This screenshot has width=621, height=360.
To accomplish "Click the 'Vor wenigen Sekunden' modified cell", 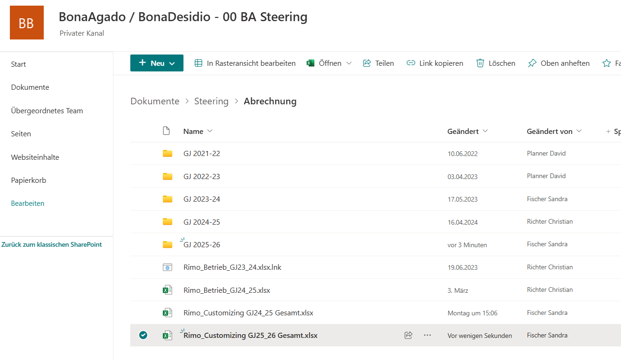I will (x=480, y=336).
